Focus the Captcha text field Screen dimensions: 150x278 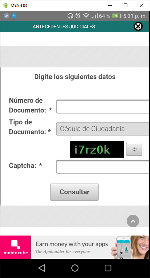pyautogui.click(x=103, y=167)
